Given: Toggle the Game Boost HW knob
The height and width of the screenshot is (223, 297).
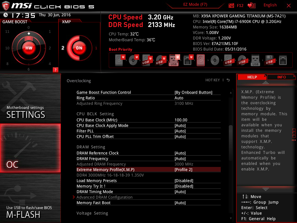Looking at the screenshot, I should [x=29, y=48].
